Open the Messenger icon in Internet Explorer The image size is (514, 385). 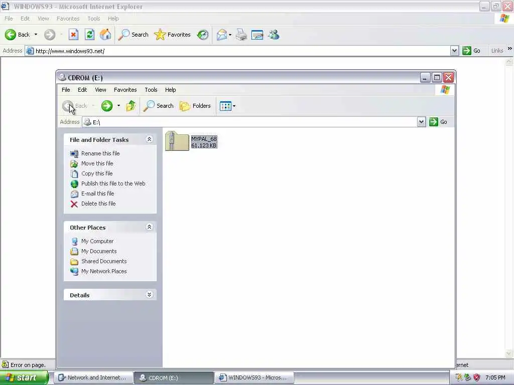click(x=274, y=35)
